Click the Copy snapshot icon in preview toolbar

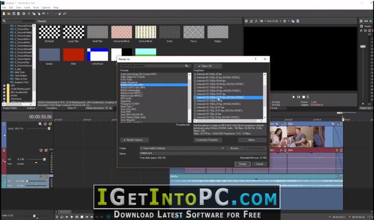(293, 21)
